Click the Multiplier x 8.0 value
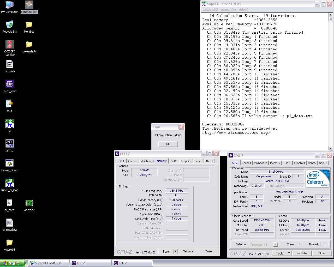 (x=262, y=225)
